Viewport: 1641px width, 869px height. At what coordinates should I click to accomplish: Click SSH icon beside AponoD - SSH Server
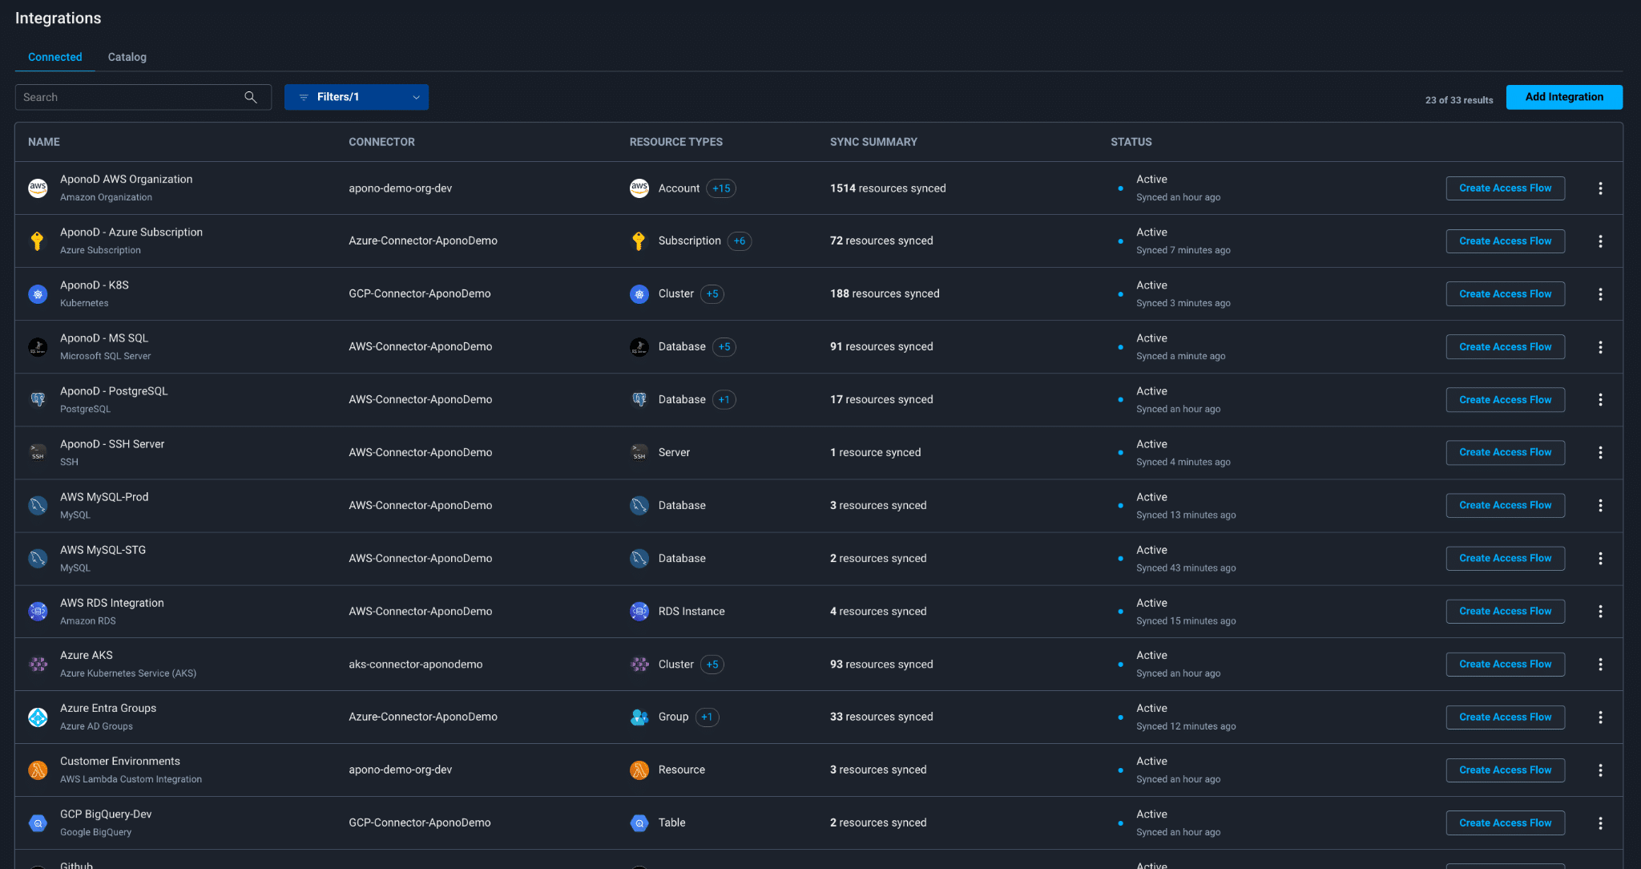pos(38,453)
